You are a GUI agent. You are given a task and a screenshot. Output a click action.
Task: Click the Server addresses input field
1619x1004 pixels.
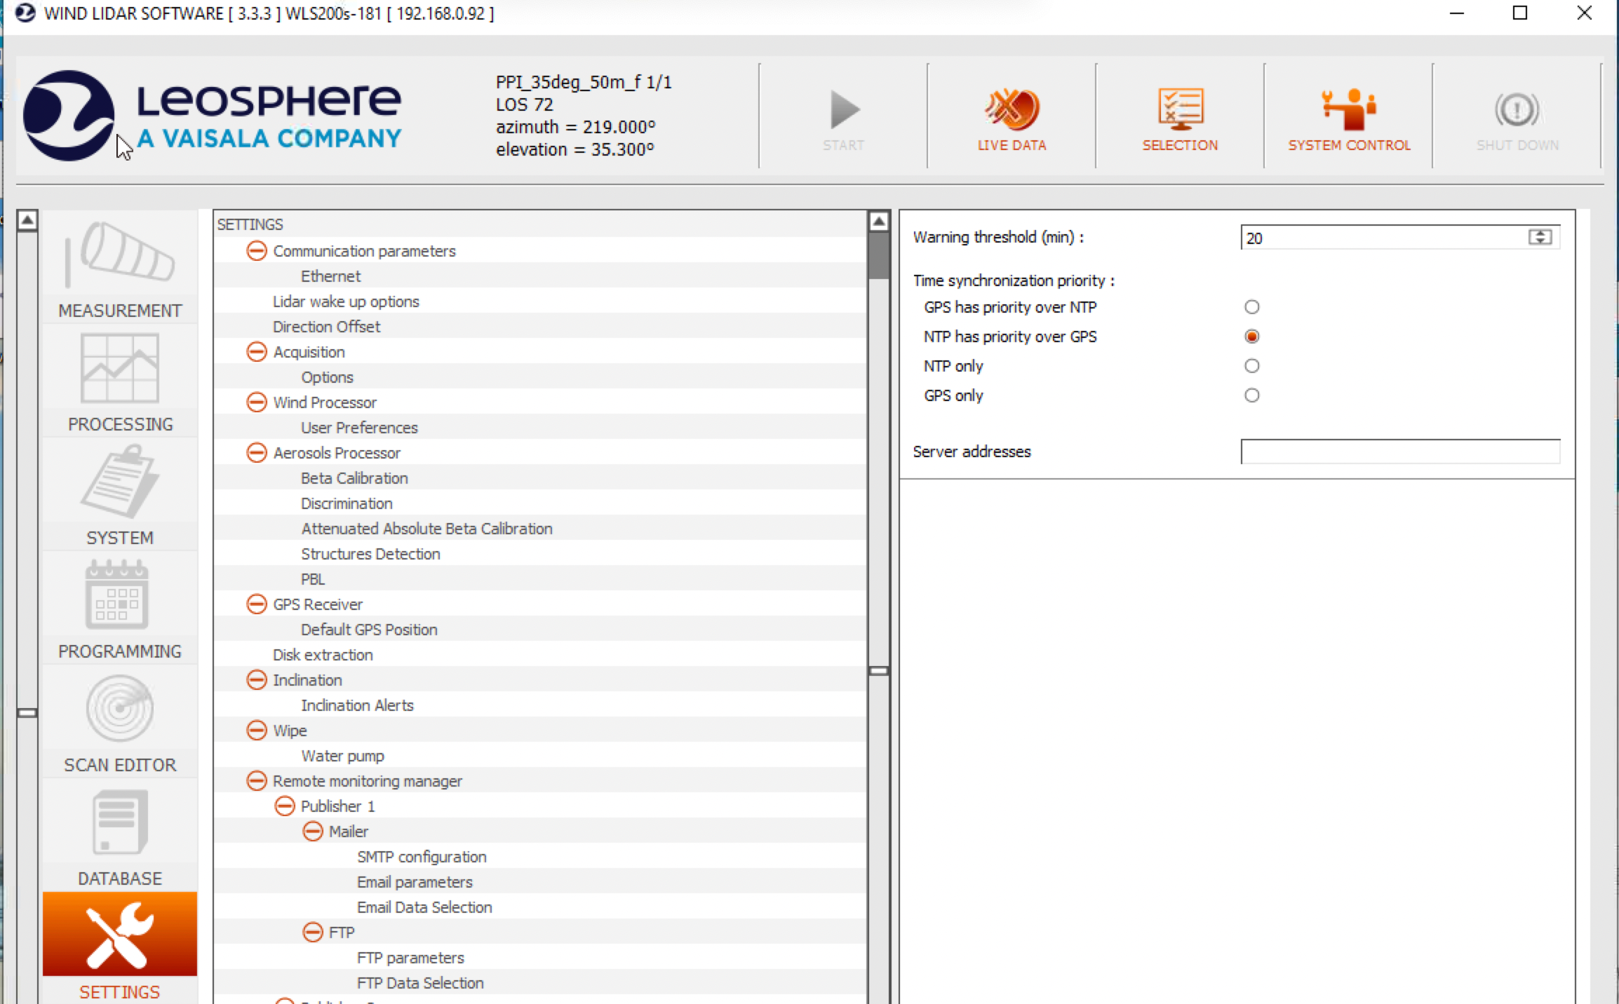click(x=1399, y=452)
